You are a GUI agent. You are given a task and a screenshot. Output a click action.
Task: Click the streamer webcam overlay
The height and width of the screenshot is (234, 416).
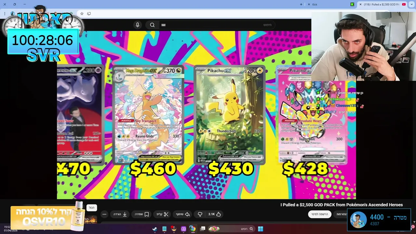click(364, 46)
